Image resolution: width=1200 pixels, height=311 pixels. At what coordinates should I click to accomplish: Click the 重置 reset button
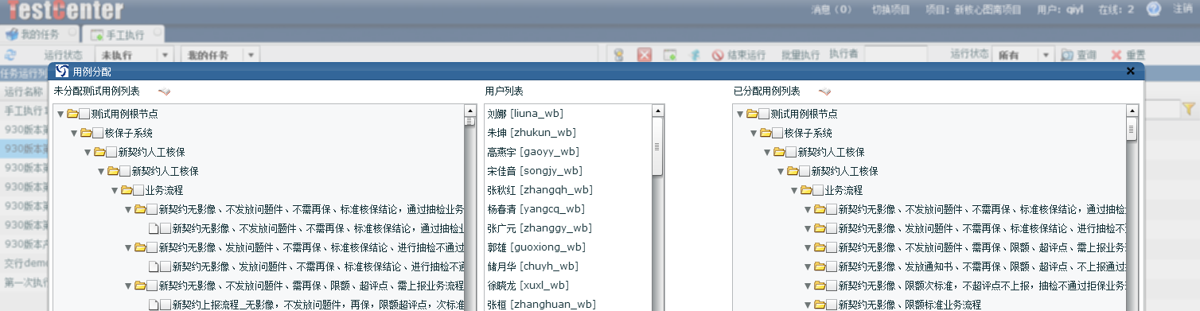coord(1128,55)
